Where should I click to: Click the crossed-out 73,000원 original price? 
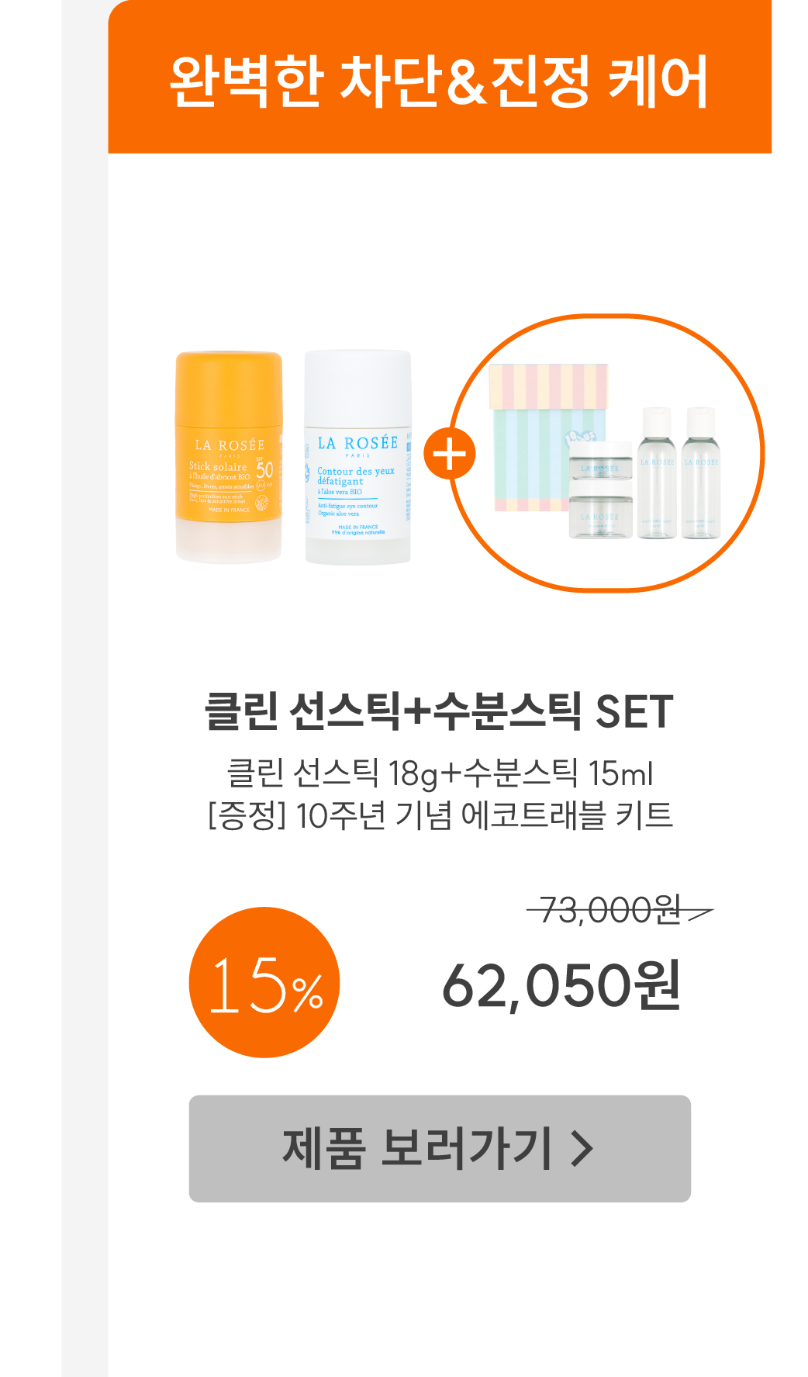611,910
